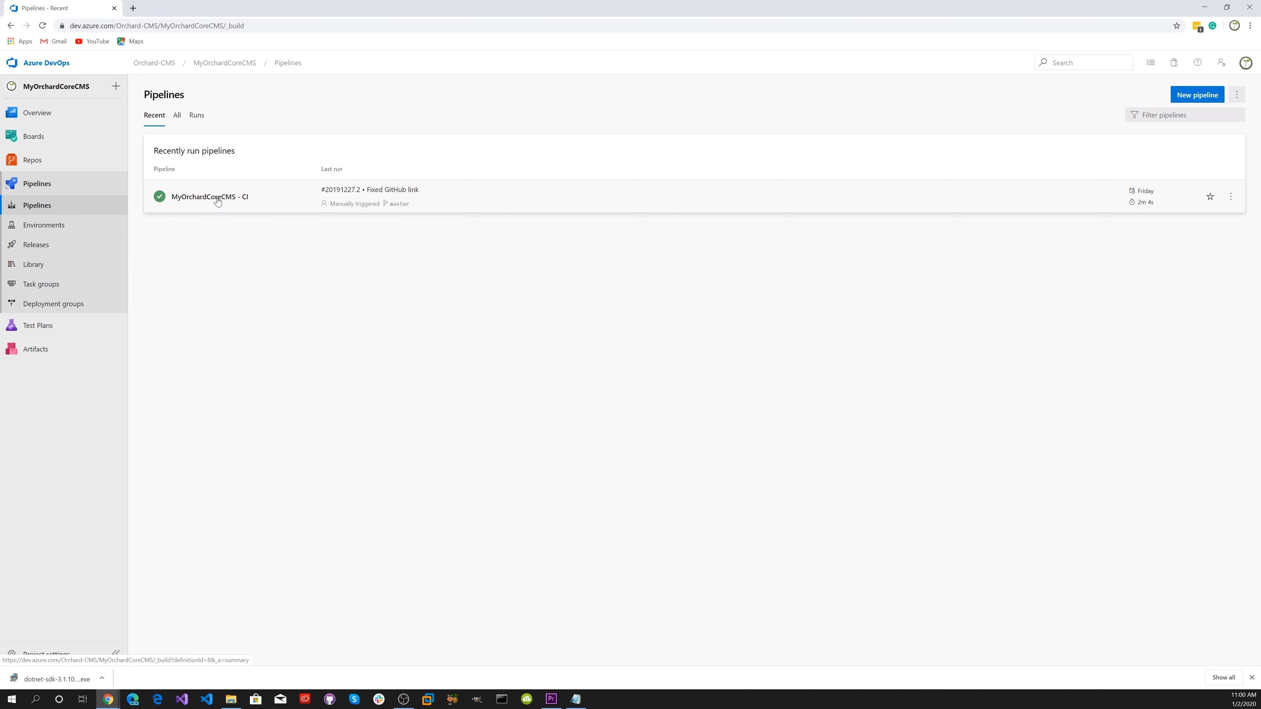Open the Grammarly extension icon
This screenshot has height=709, width=1261.
1212,26
